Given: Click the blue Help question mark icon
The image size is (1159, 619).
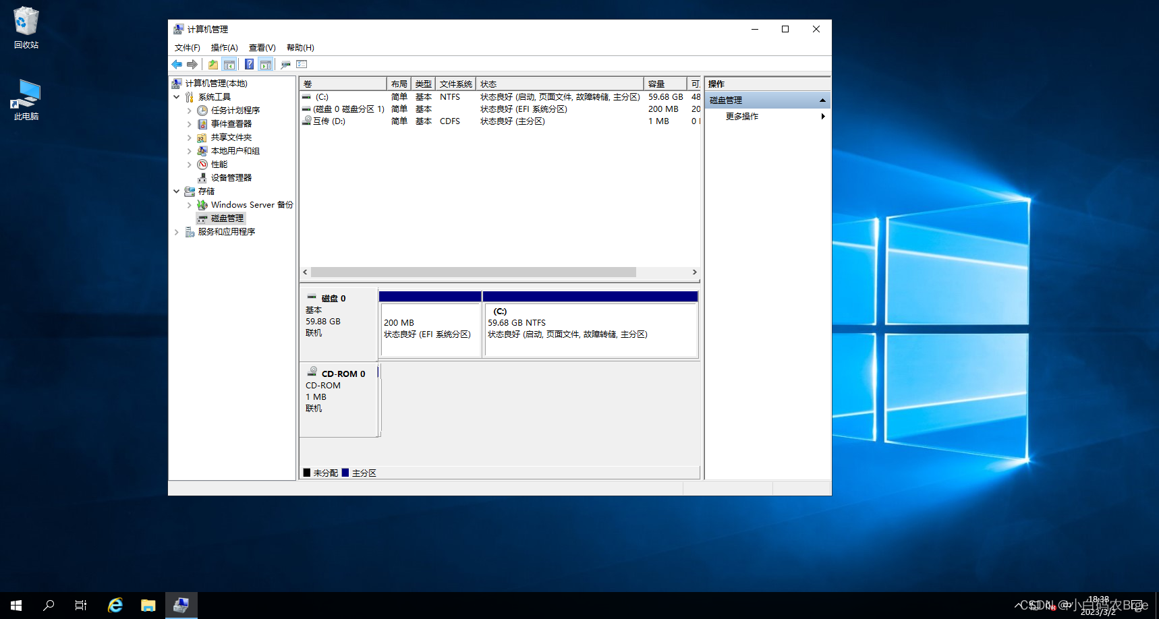Looking at the screenshot, I should (x=249, y=64).
